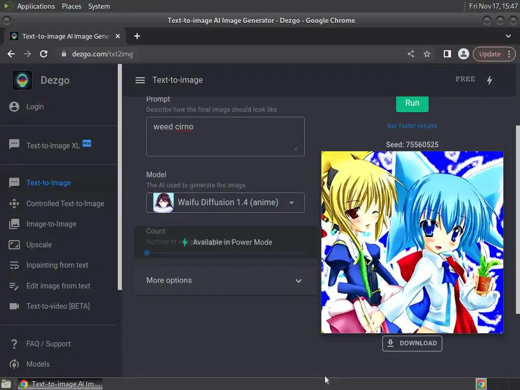Viewport: 520px width, 390px height.
Task: Click the Waifu Diffusion model thumbnail
Action: [x=163, y=202]
